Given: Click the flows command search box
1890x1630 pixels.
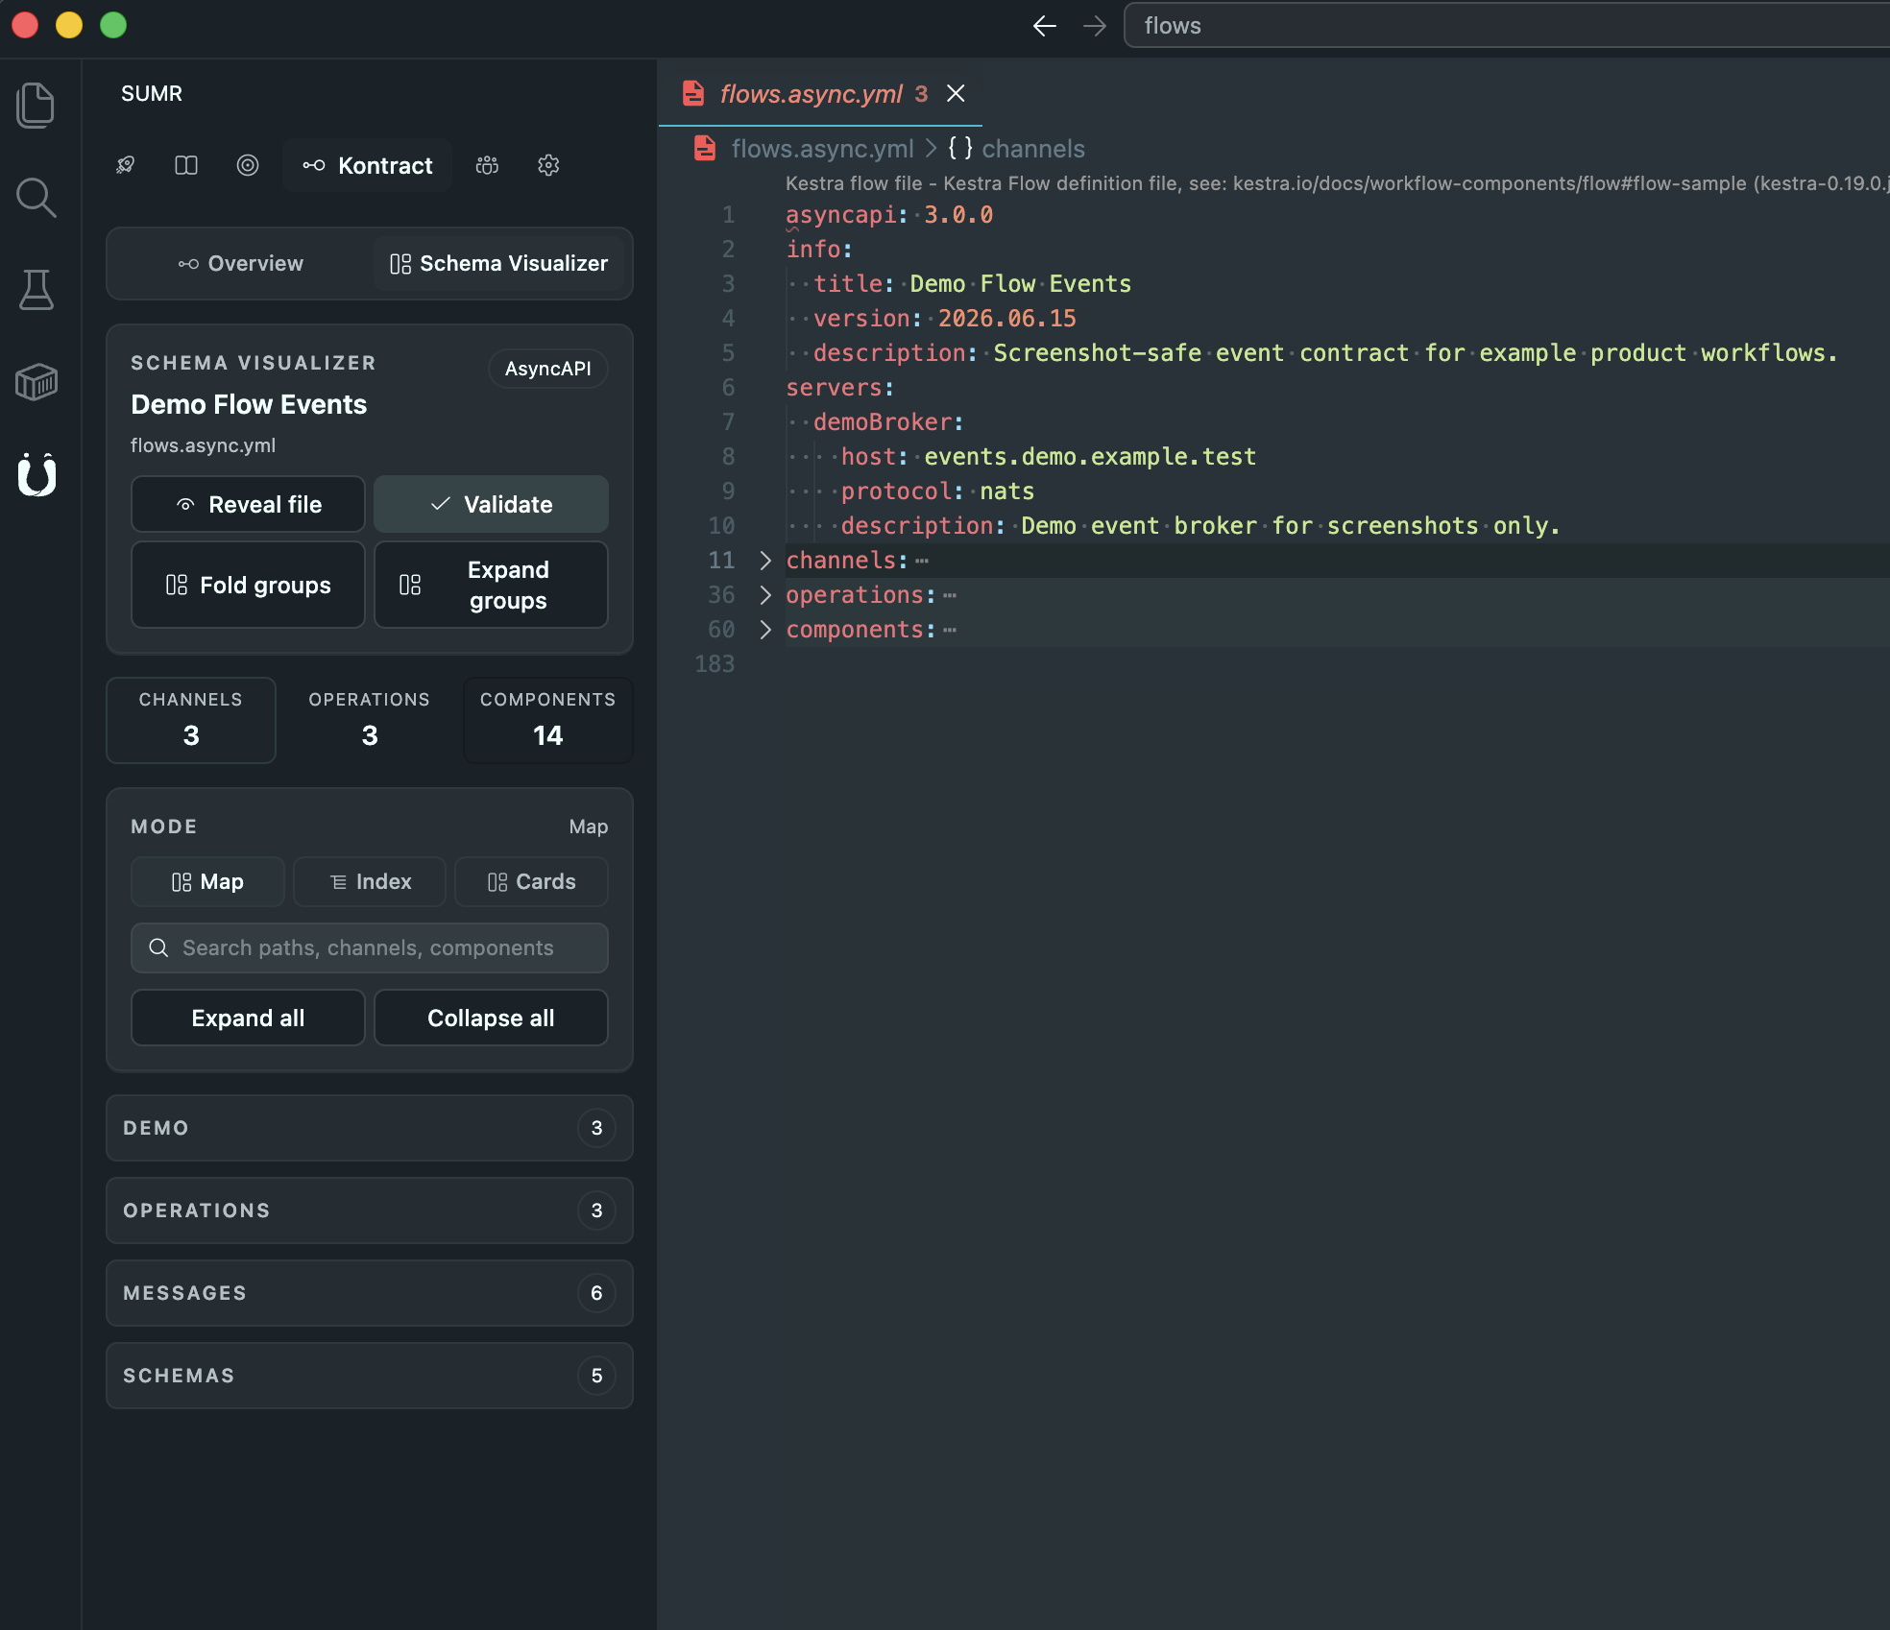Looking at the screenshot, I should coord(1507,26).
